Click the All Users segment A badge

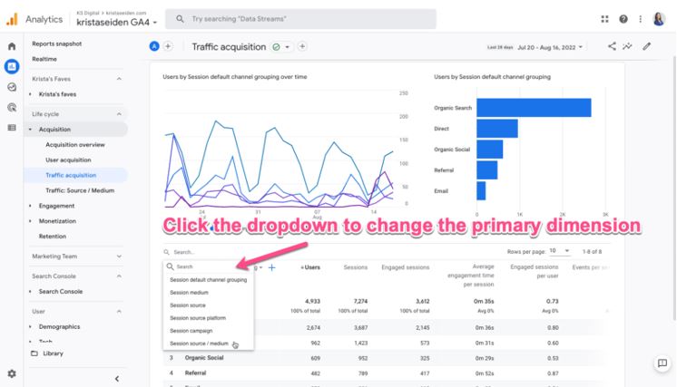pos(154,46)
